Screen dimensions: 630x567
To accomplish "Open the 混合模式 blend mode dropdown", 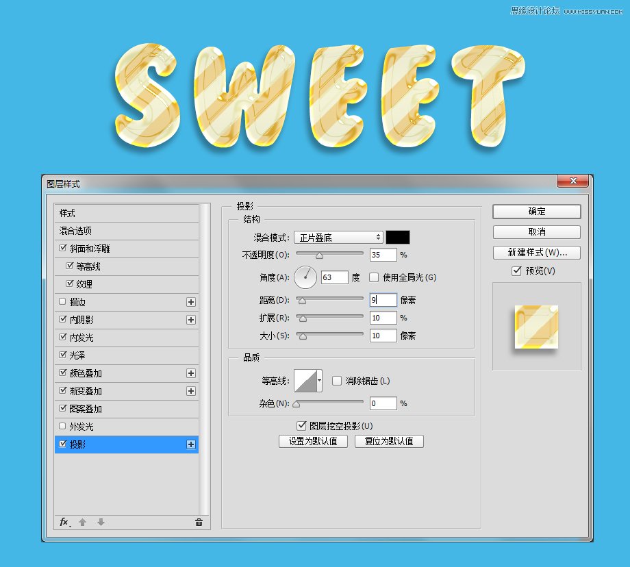I will click(338, 237).
